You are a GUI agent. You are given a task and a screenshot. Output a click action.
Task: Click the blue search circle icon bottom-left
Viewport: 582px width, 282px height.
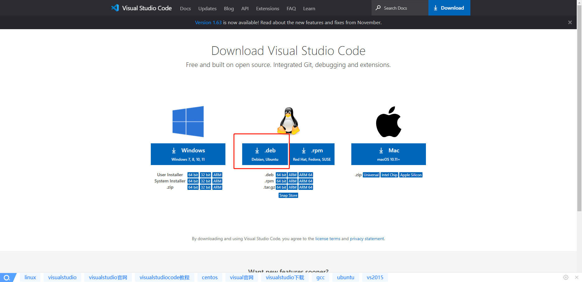[7, 277]
